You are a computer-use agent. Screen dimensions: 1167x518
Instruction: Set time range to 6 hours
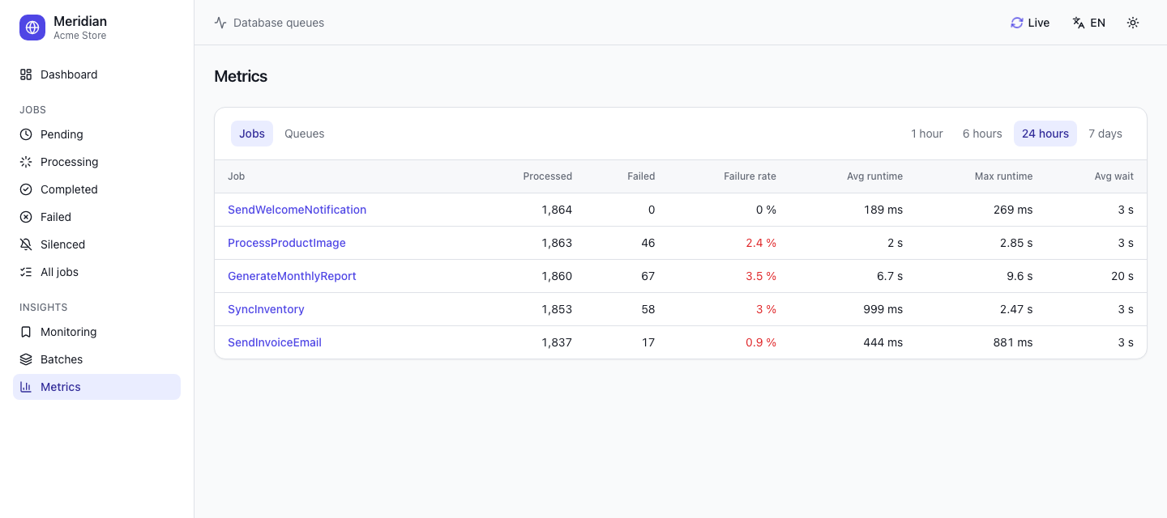pyautogui.click(x=982, y=134)
